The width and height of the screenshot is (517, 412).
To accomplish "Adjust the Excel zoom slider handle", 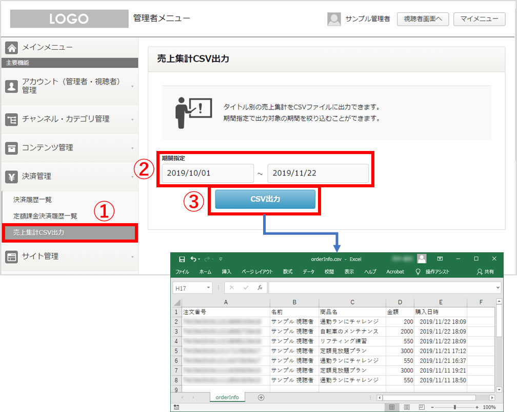I will coord(454,407).
